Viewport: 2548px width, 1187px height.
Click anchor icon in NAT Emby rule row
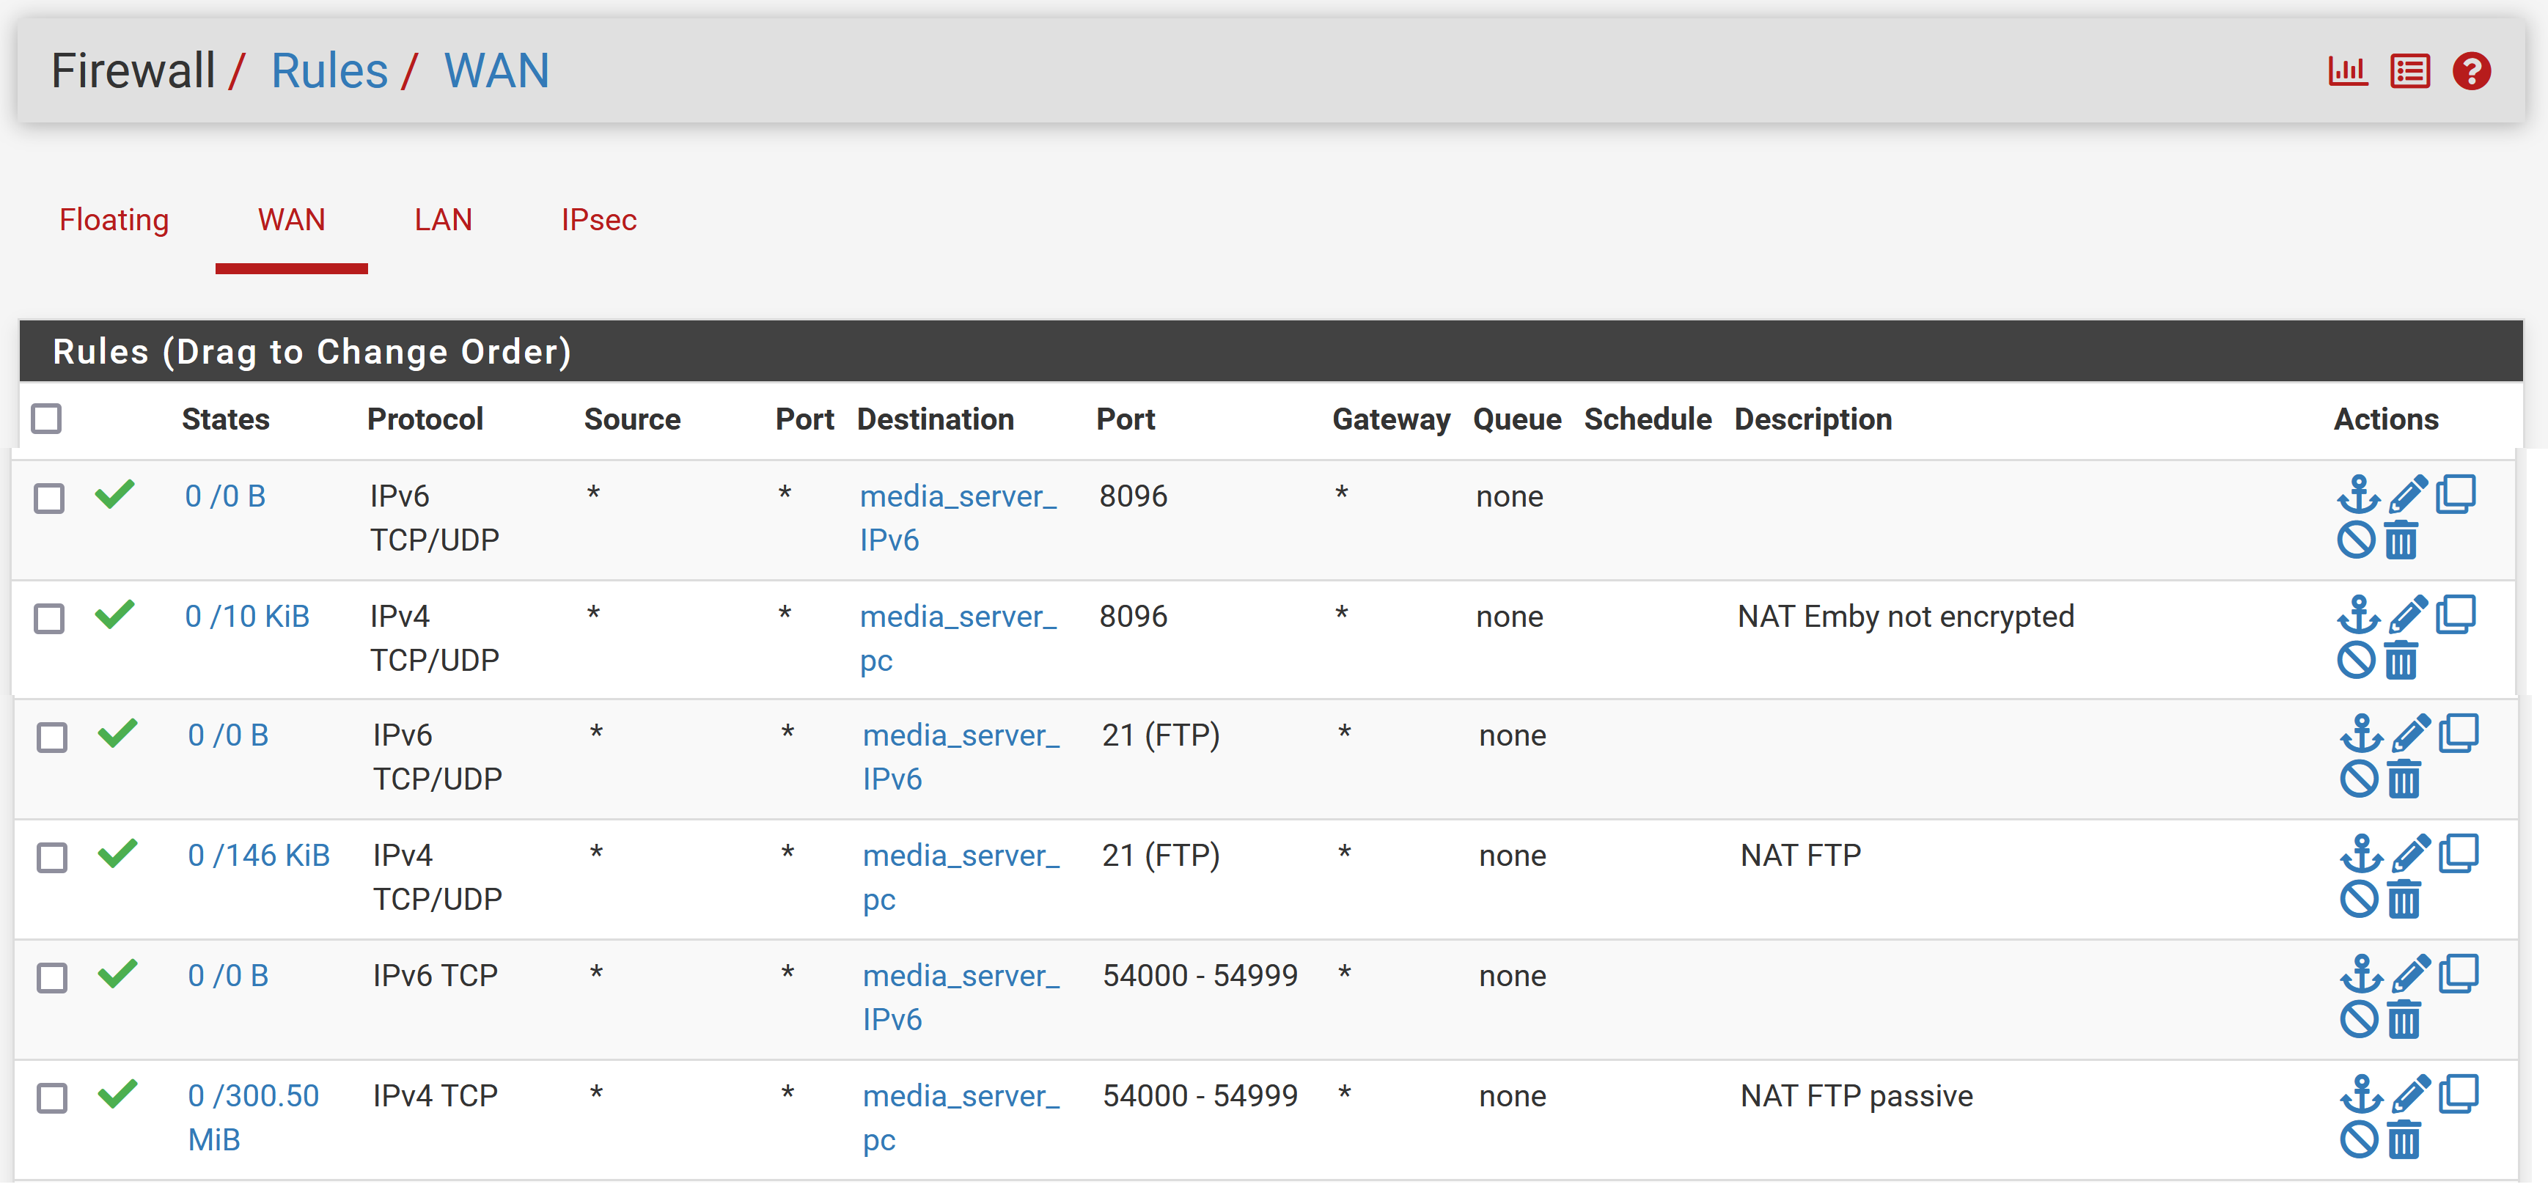tap(2358, 614)
